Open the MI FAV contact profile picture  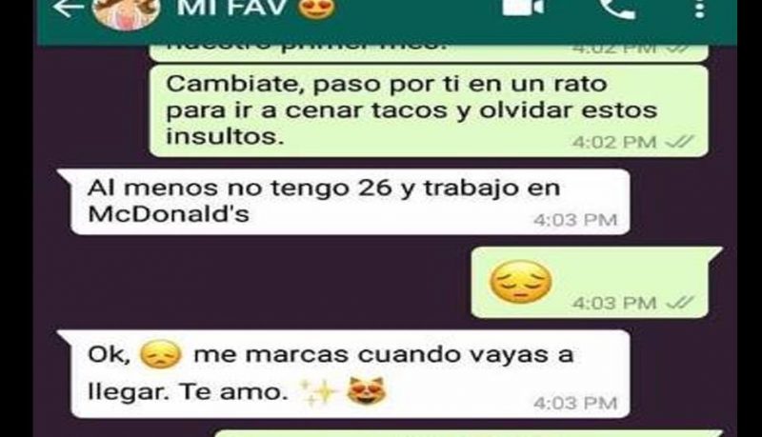(126, 12)
